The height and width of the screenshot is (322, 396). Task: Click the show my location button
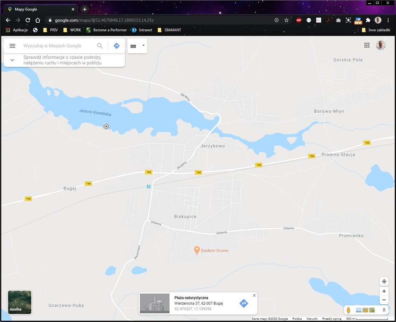tap(384, 282)
